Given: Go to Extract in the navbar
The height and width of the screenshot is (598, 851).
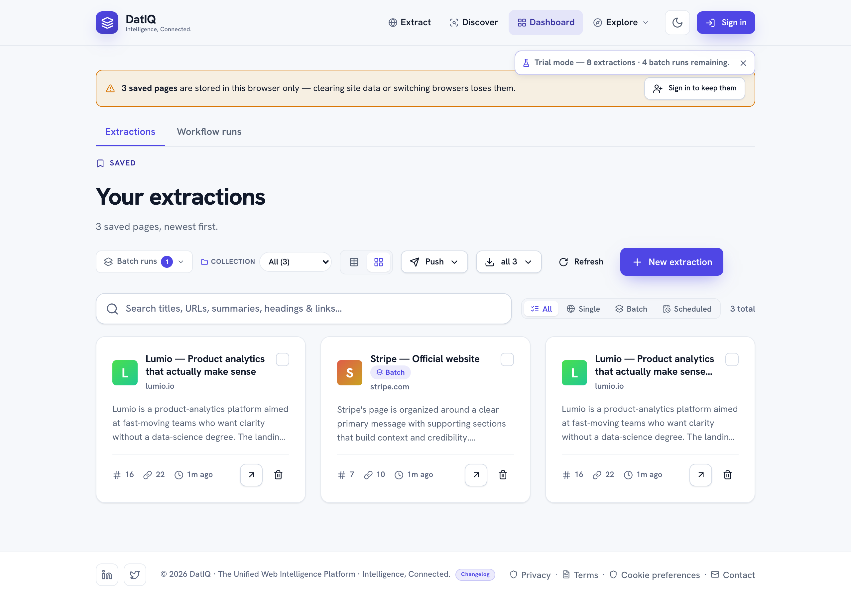Looking at the screenshot, I should tap(409, 23).
